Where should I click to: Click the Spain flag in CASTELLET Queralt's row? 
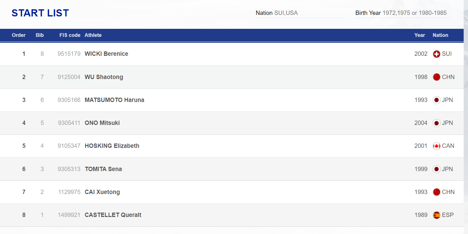pyautogui.click(x=436, y=215)
